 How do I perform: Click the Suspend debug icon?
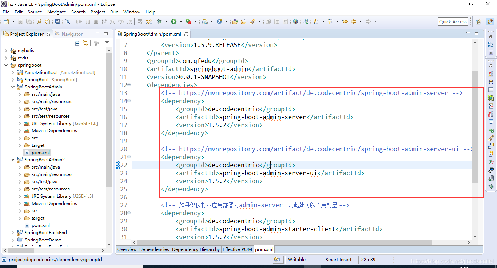tap(87, 21)
